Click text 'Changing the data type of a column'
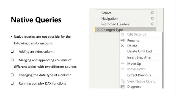 tap(45, 75)
